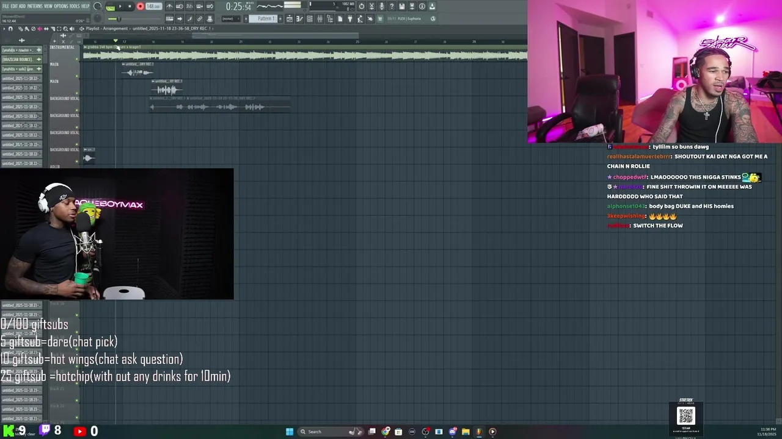Image resolution: width=782 pixels, height=439 pixels.
Task: Open the VIEW menu
Action: [48, 6]
